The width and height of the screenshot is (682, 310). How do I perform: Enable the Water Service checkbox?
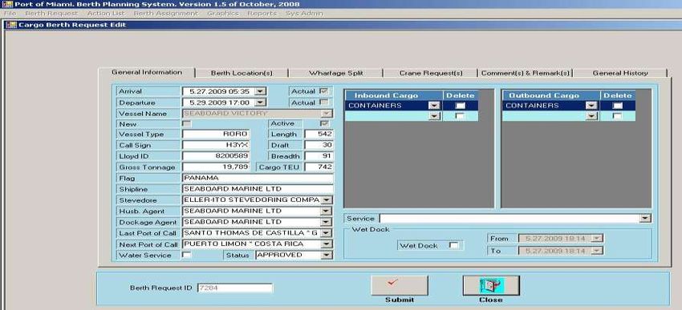click(x=187, y=256)
